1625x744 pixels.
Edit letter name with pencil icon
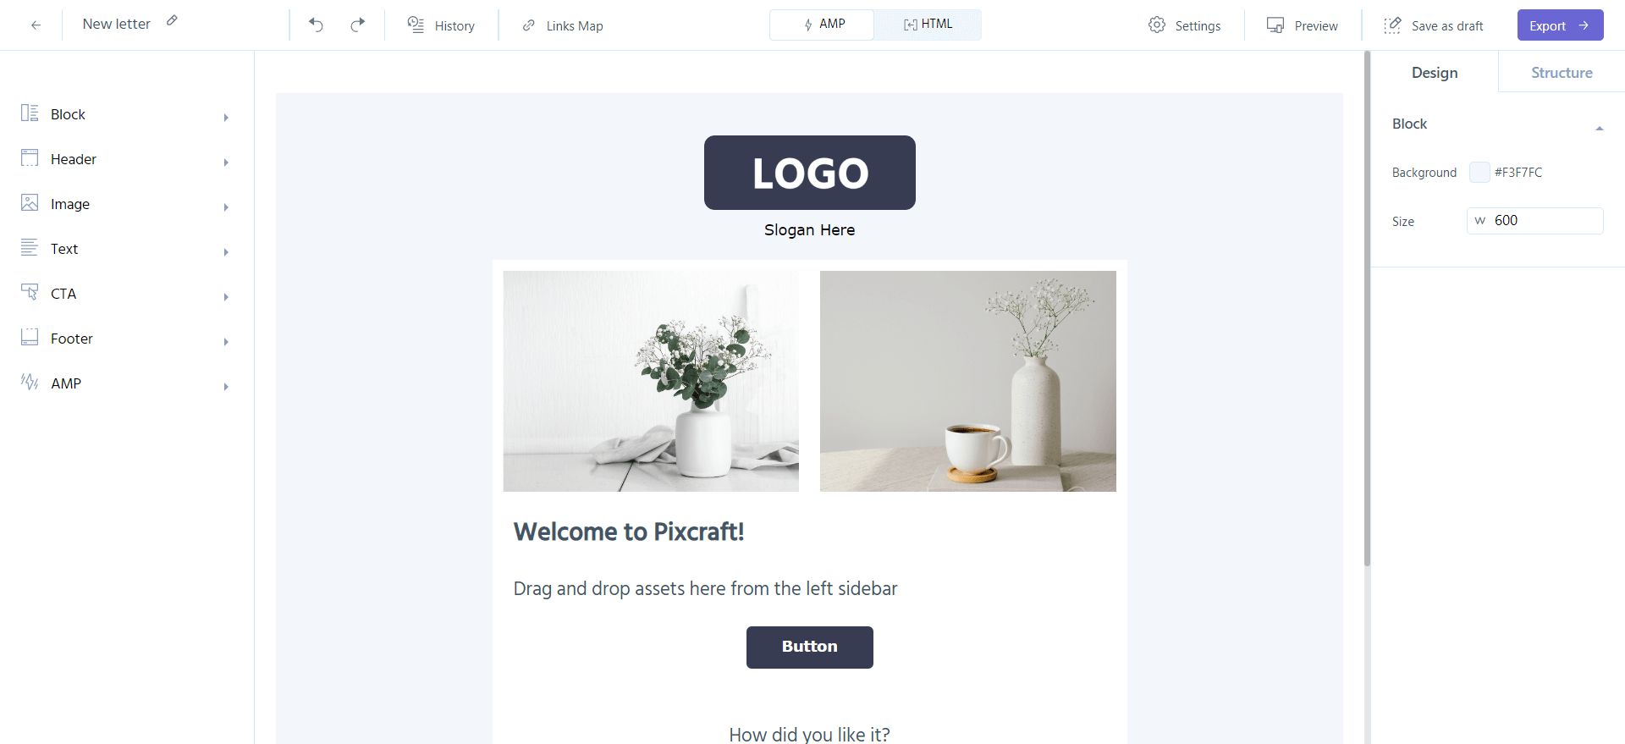click(172, 20)
